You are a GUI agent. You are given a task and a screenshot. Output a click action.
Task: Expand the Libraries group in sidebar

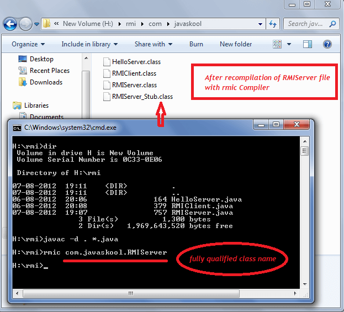click(x=36, y=105)
